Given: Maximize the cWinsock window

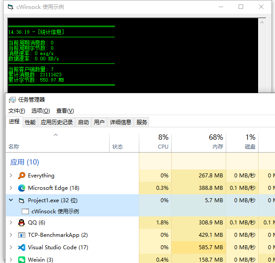Looking at the screenshot, I should 241,7.
